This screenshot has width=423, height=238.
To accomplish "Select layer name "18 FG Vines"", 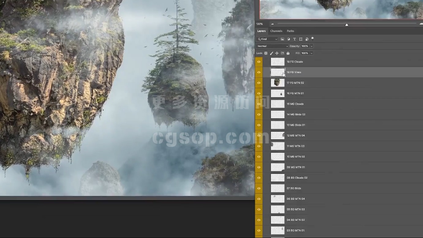I will [294, 72].
